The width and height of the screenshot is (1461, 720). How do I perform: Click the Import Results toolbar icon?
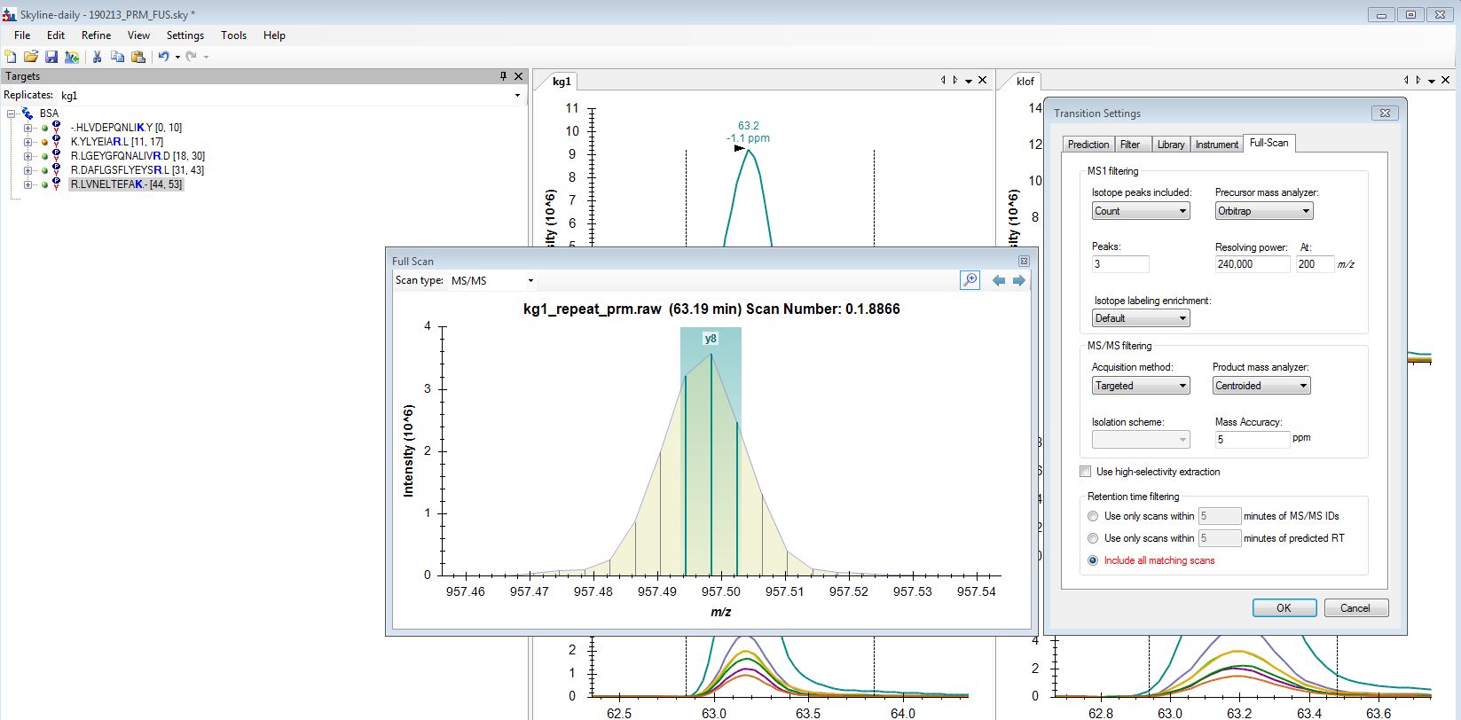tap(72, 57)
